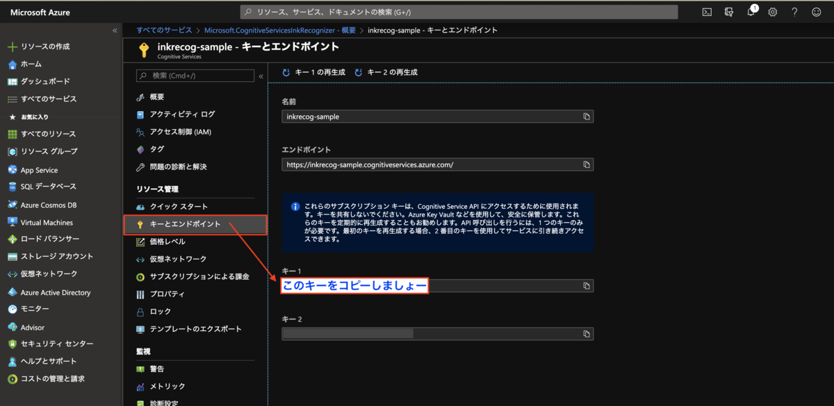834x406 pixels.
Task: Click the App Service globe icon
Action: (12, 169)
